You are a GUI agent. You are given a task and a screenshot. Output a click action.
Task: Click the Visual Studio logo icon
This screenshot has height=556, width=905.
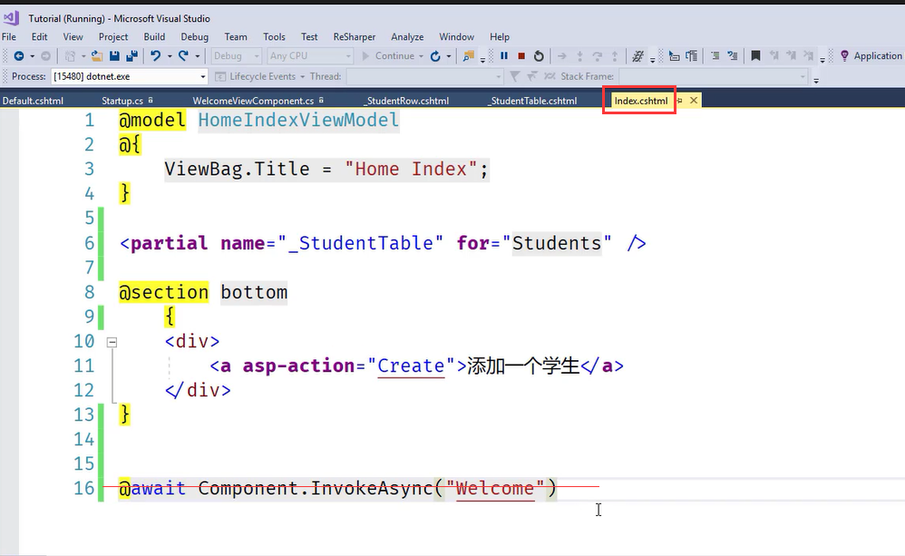(11, 18)
